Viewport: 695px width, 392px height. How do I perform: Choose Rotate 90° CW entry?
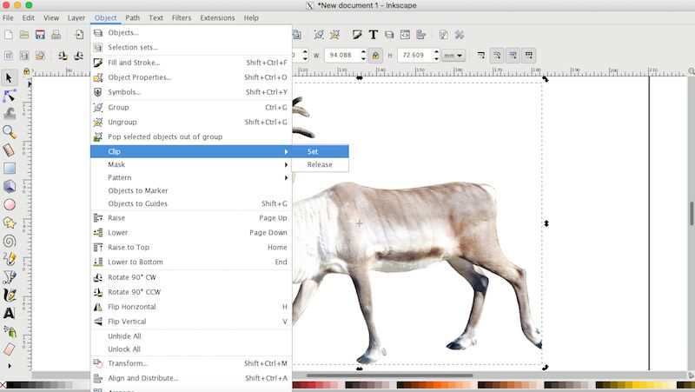tap(191, 277)
